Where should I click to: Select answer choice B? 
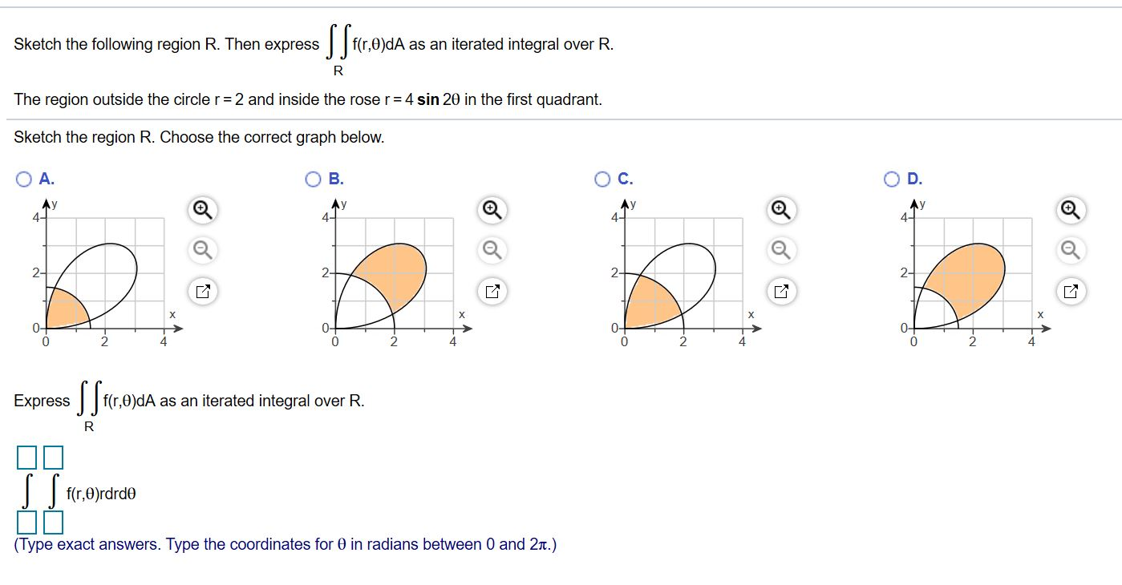point(312,178)
